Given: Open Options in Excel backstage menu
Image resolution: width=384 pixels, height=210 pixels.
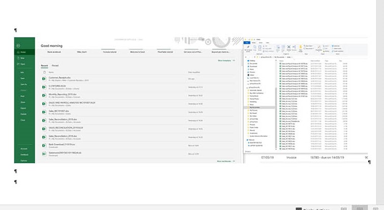Looking at the screenshot, I should point(24,161).
